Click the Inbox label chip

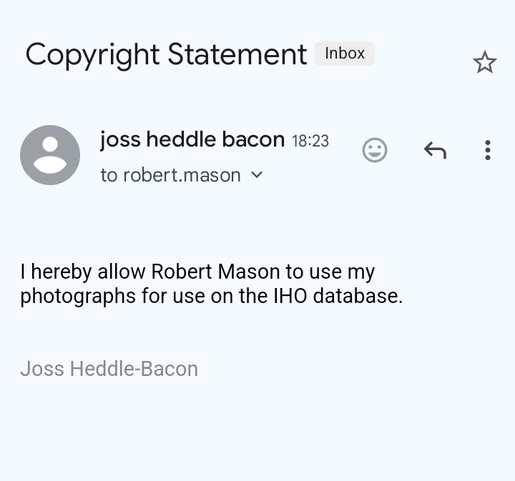coord(345,54)
